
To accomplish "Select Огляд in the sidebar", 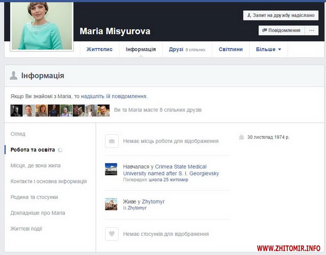I will [x=18, y=134].
